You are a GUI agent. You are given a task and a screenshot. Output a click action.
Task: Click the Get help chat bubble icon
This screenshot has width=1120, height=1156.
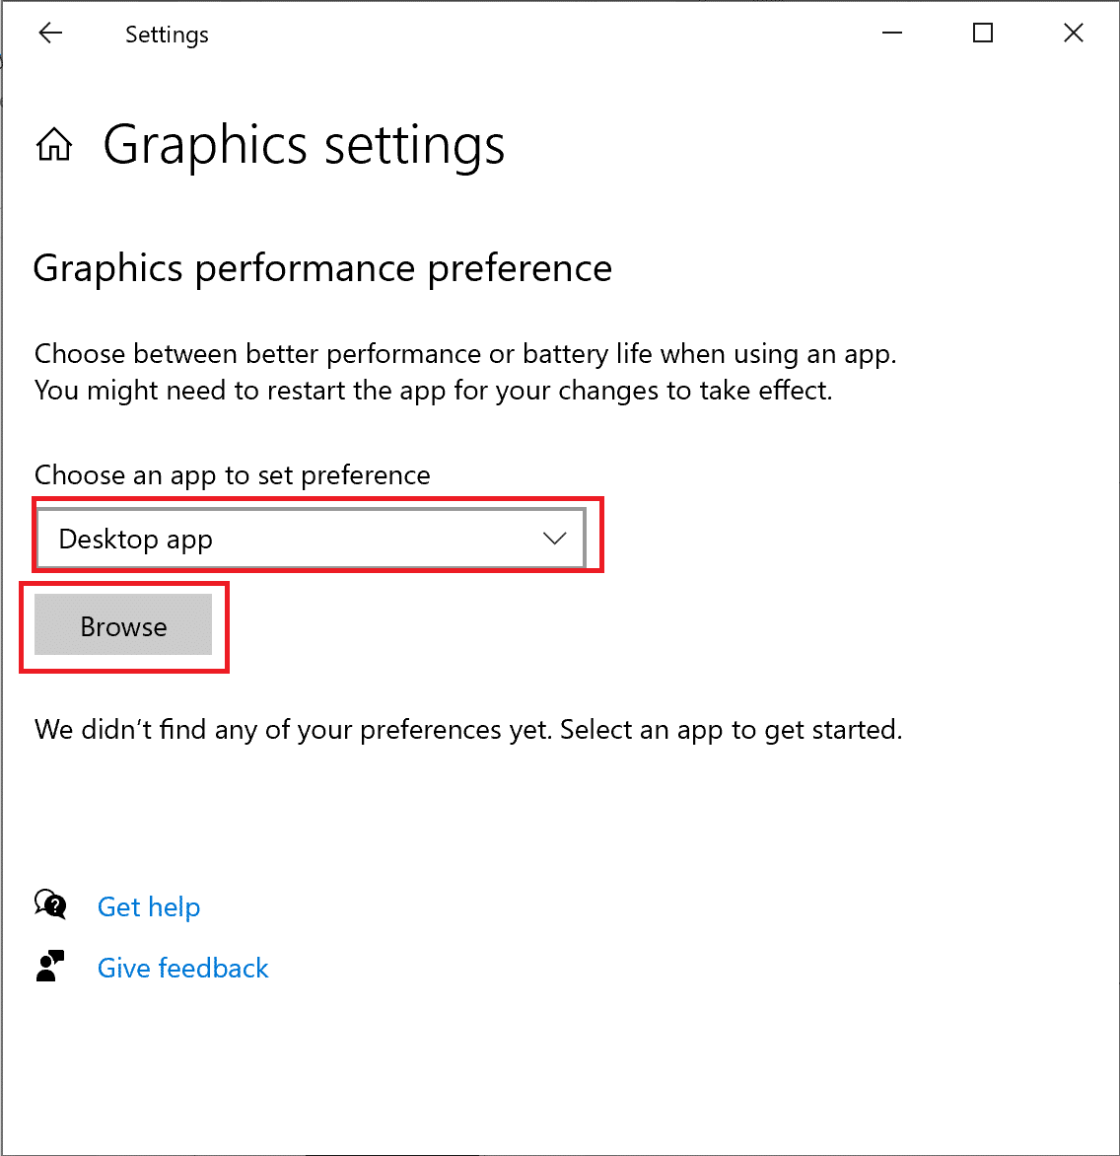[50, 904]
